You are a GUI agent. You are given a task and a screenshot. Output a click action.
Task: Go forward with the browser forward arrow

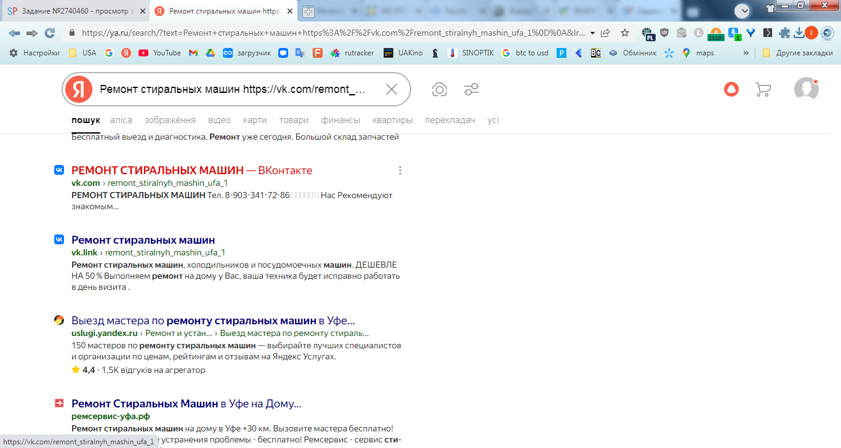(x=32, y=33)
